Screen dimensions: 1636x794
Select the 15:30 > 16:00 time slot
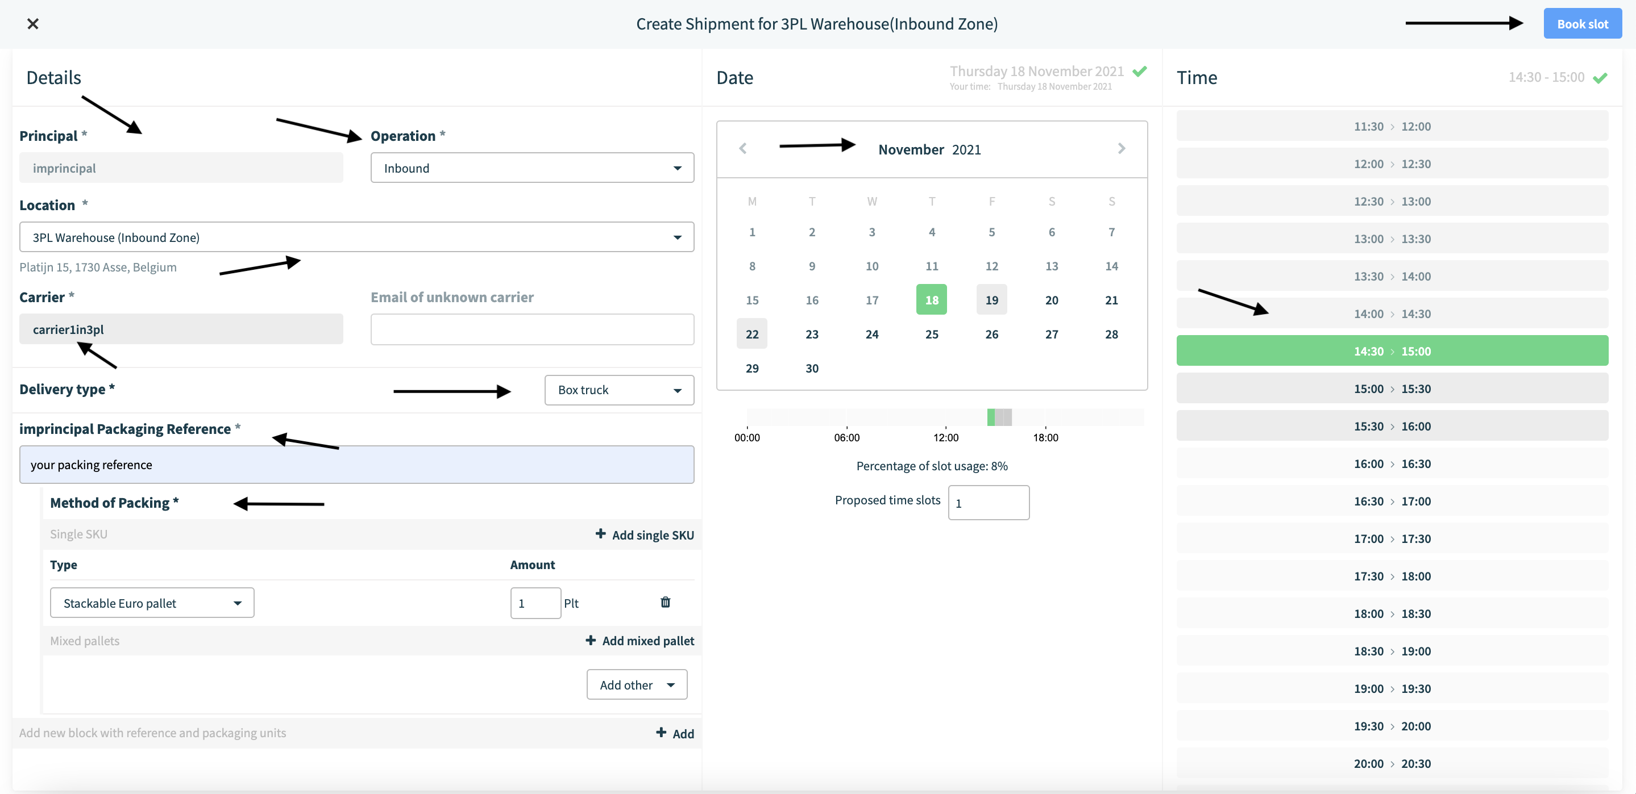(1392, 425)
